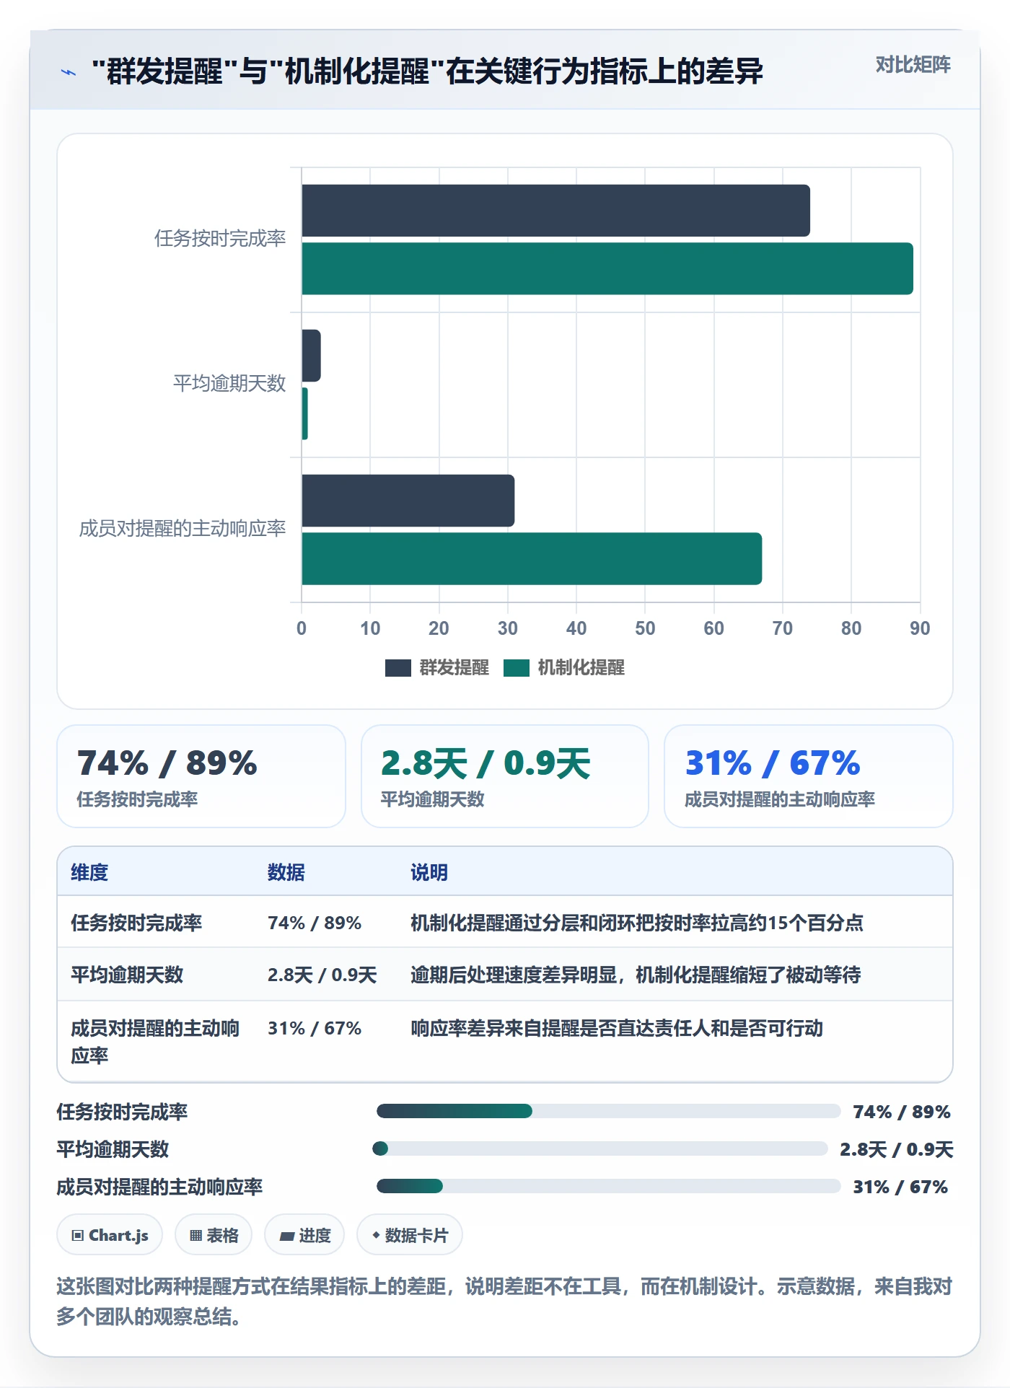
Task: Click the 机制化提醒 legend label
Action: point(581,668)
